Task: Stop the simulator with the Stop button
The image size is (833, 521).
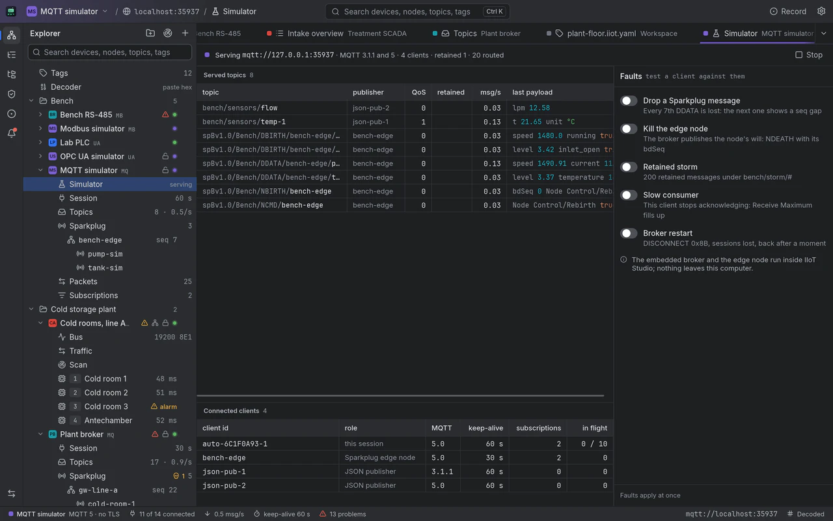Action: click(x=809, y=55)
